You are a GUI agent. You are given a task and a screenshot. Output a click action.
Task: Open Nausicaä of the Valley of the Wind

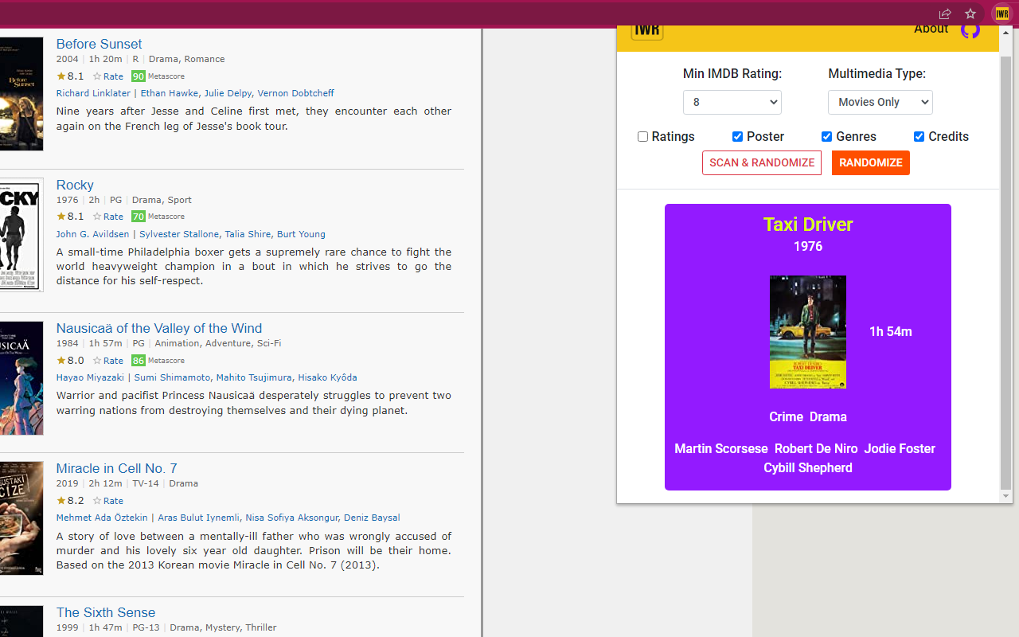(159, 328)
